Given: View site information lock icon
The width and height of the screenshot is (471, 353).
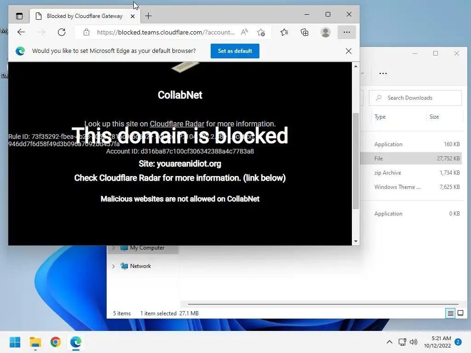Looking at the screenshot, I should 86,32.
